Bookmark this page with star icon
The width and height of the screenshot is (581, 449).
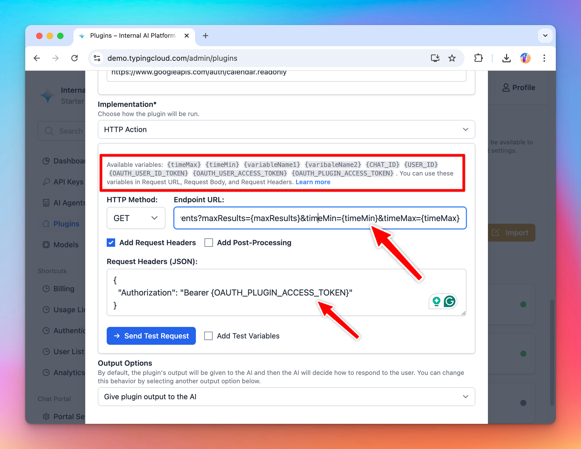[452, 58]
